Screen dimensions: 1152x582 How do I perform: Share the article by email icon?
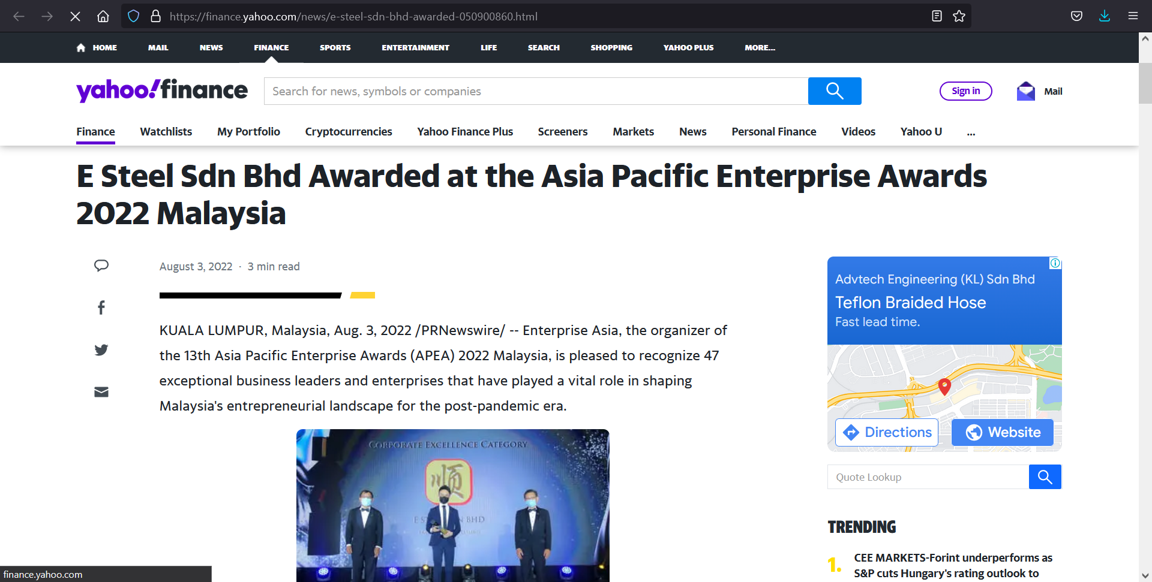[101, 392]
